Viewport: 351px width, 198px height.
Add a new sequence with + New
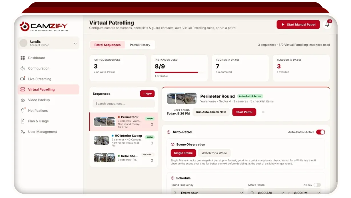147,94
